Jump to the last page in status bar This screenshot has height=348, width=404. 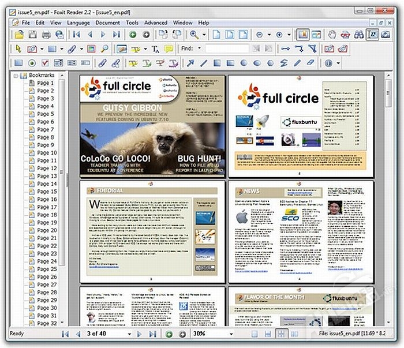[x=152, y=334]
